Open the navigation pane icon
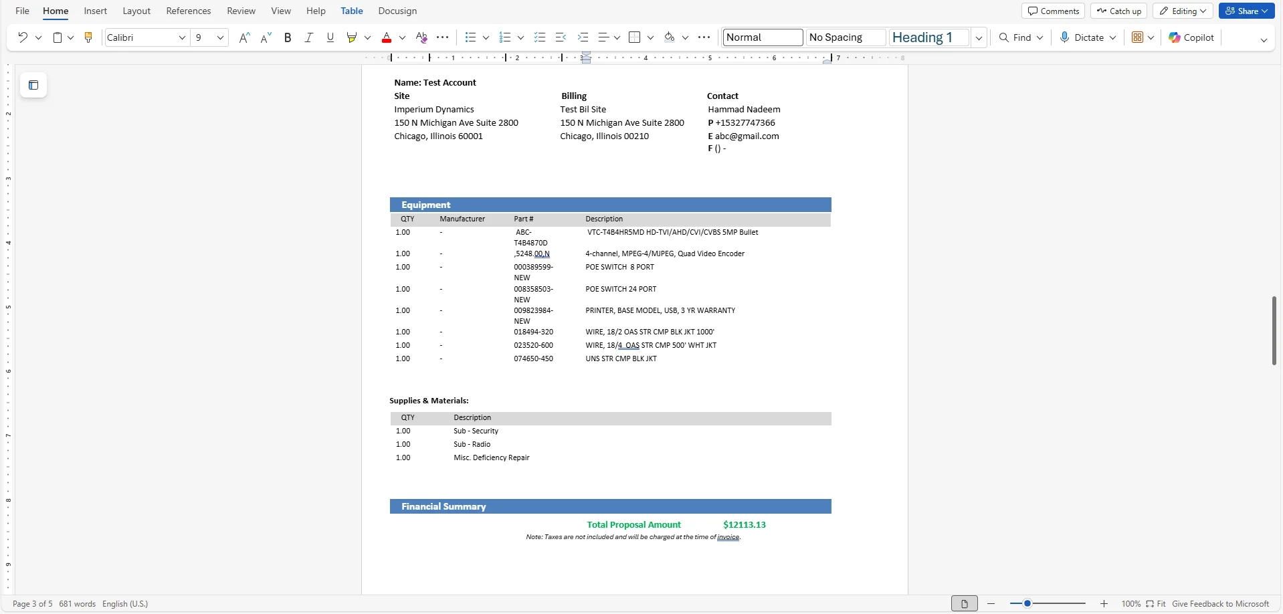Screen dimensions: 1283x614 point(33,85)
